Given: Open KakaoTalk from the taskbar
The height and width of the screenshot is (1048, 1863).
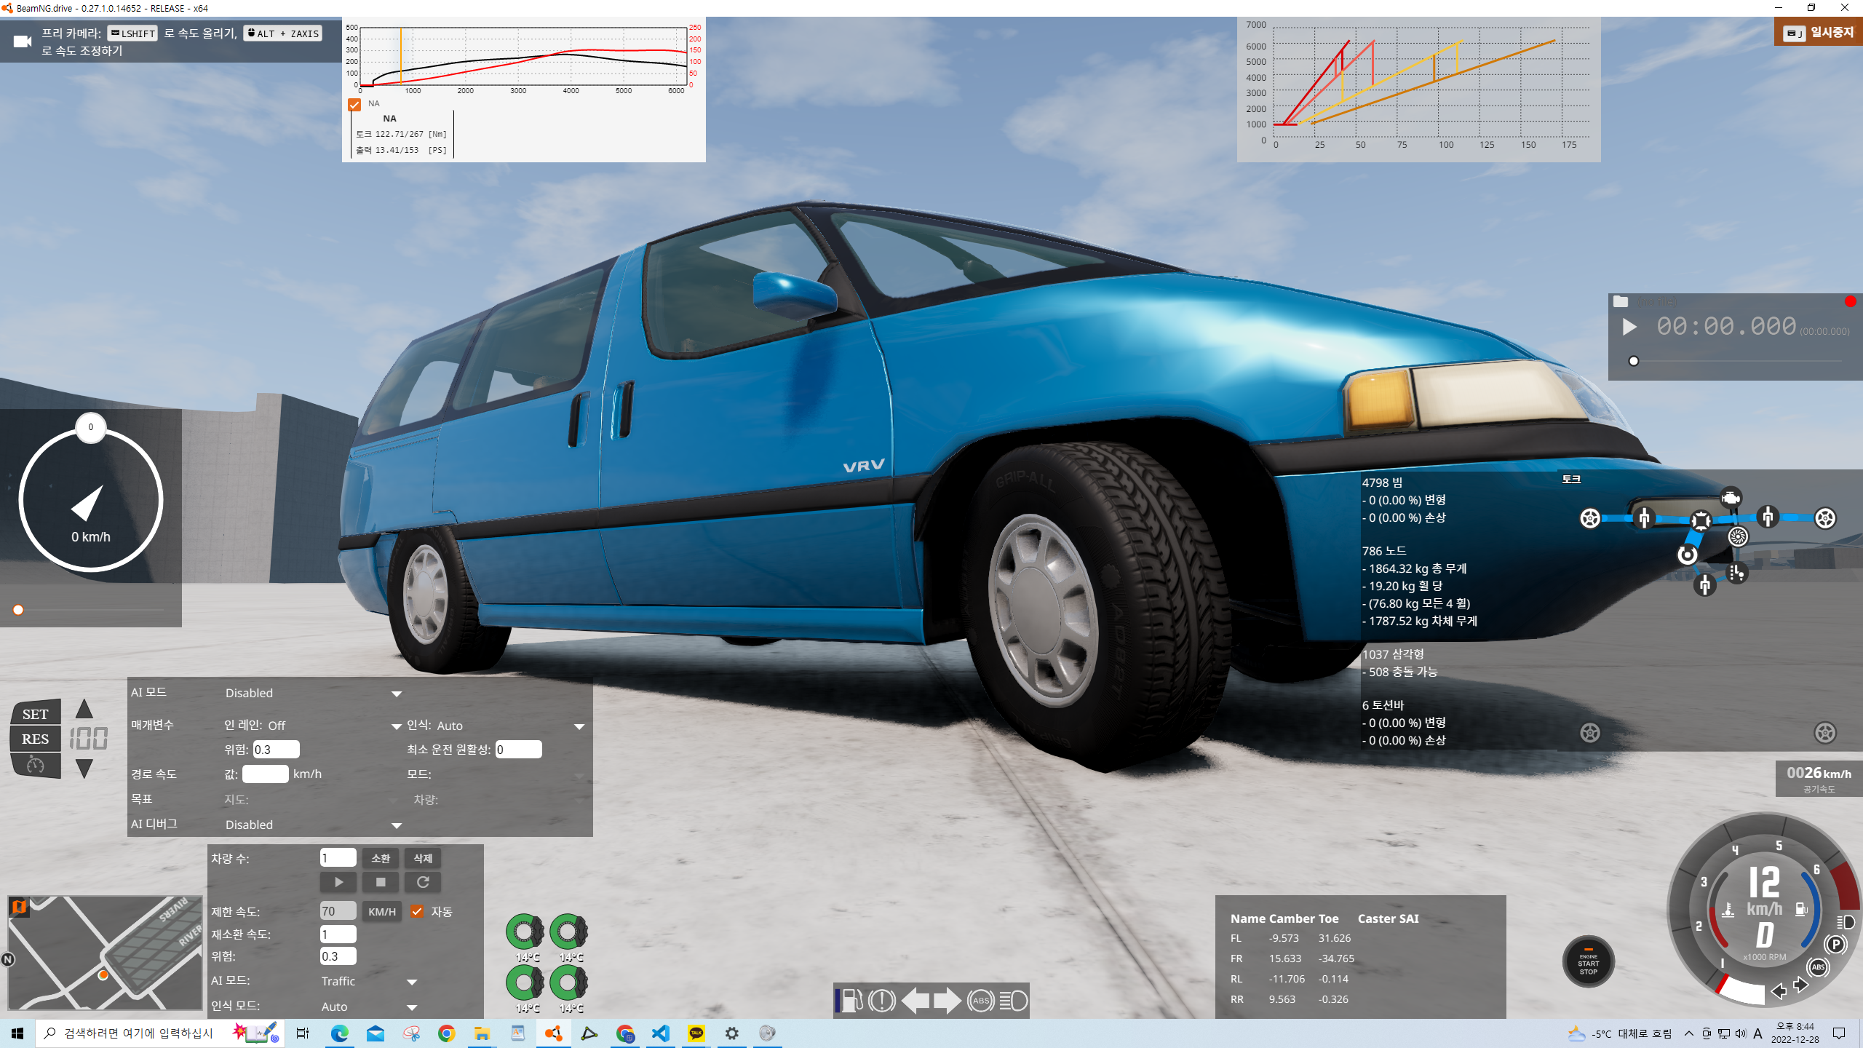Looking at the screenshot, I should [696, 1033].
